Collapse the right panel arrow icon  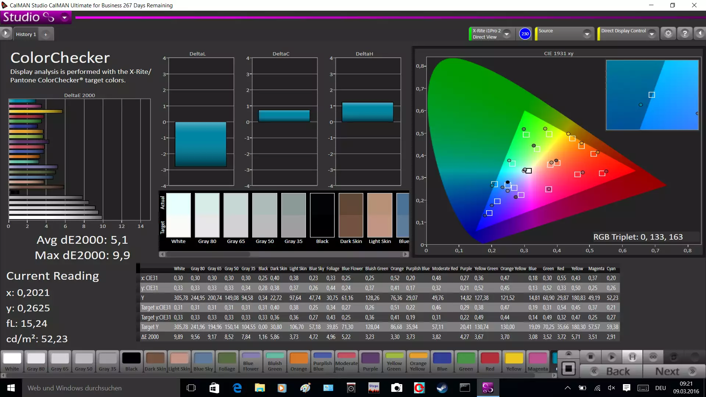pos(700,33)
